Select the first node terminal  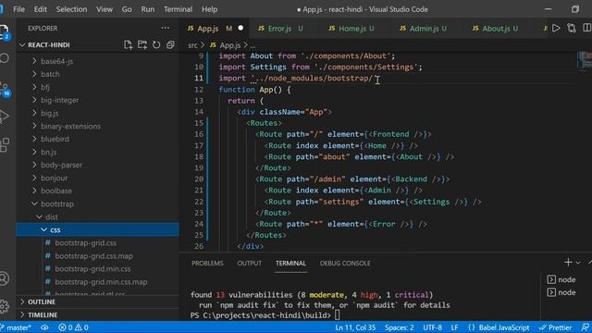point(561,279)
